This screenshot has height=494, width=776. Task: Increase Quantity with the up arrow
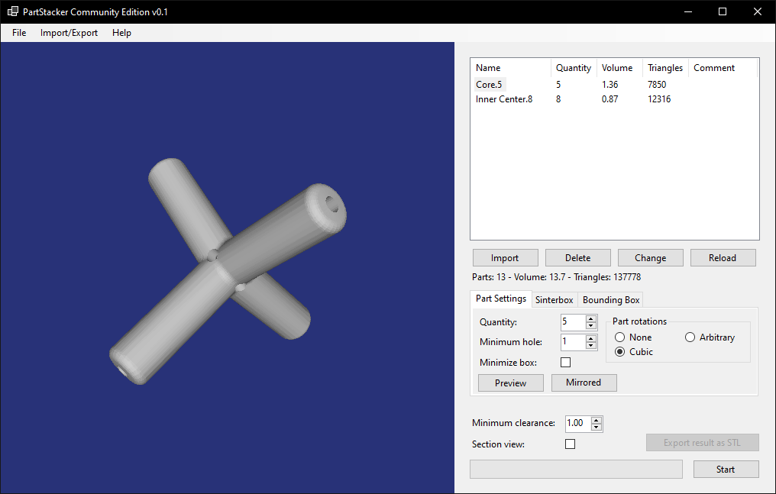pos(590,319)
